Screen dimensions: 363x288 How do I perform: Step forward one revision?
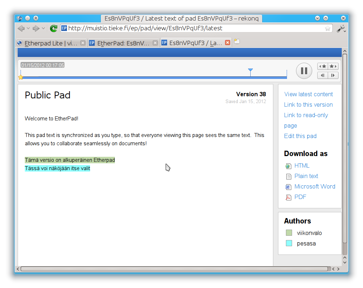(x=333, y=75)
